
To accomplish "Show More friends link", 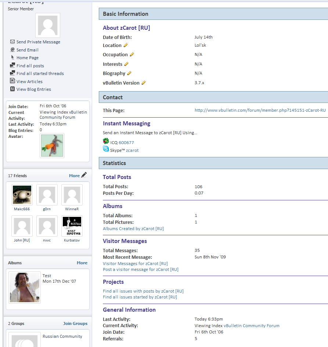I will coord(74,175).
